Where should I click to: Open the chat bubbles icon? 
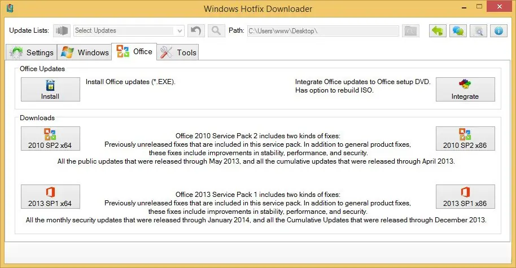(x=458, y=30)
